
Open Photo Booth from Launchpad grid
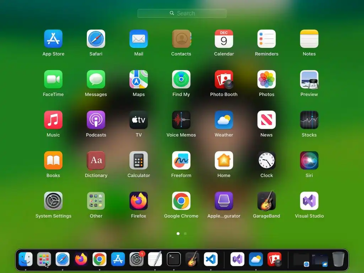pos(224,79)
